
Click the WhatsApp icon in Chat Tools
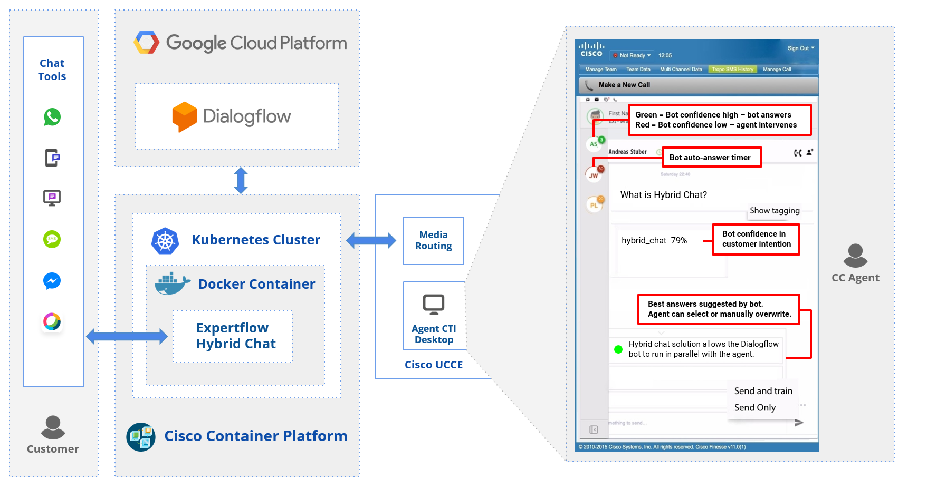click(52, 117)
